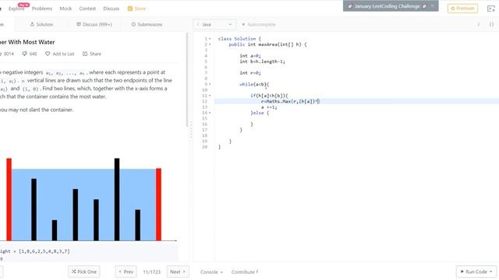Click code line 'int b=h.length-1;'
The image size is (499, 280).
click(x=263, y=61)
